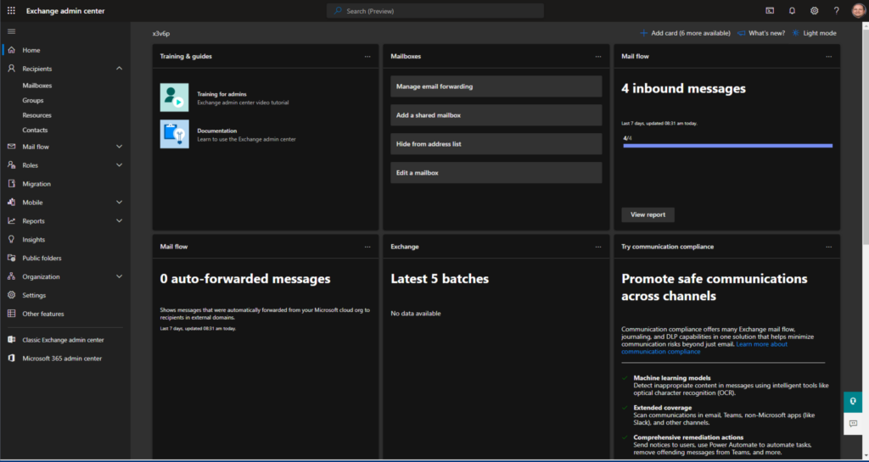Open the teal help widget button
The width and height of the screenshot is (869, 462).
click(x=853, y=402)
